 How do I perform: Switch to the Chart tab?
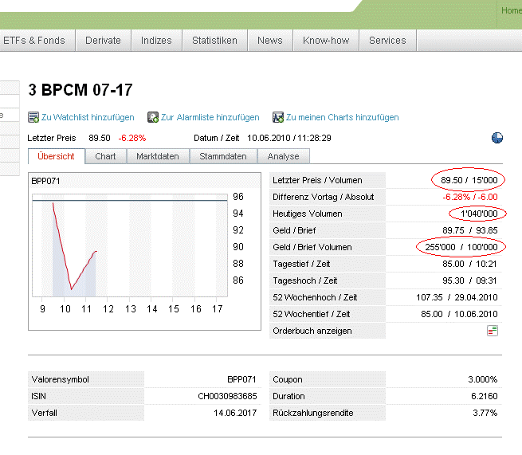[105, 156]
